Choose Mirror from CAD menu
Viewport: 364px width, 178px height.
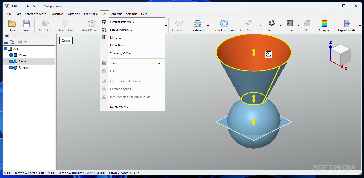click(x=132, y=38)
